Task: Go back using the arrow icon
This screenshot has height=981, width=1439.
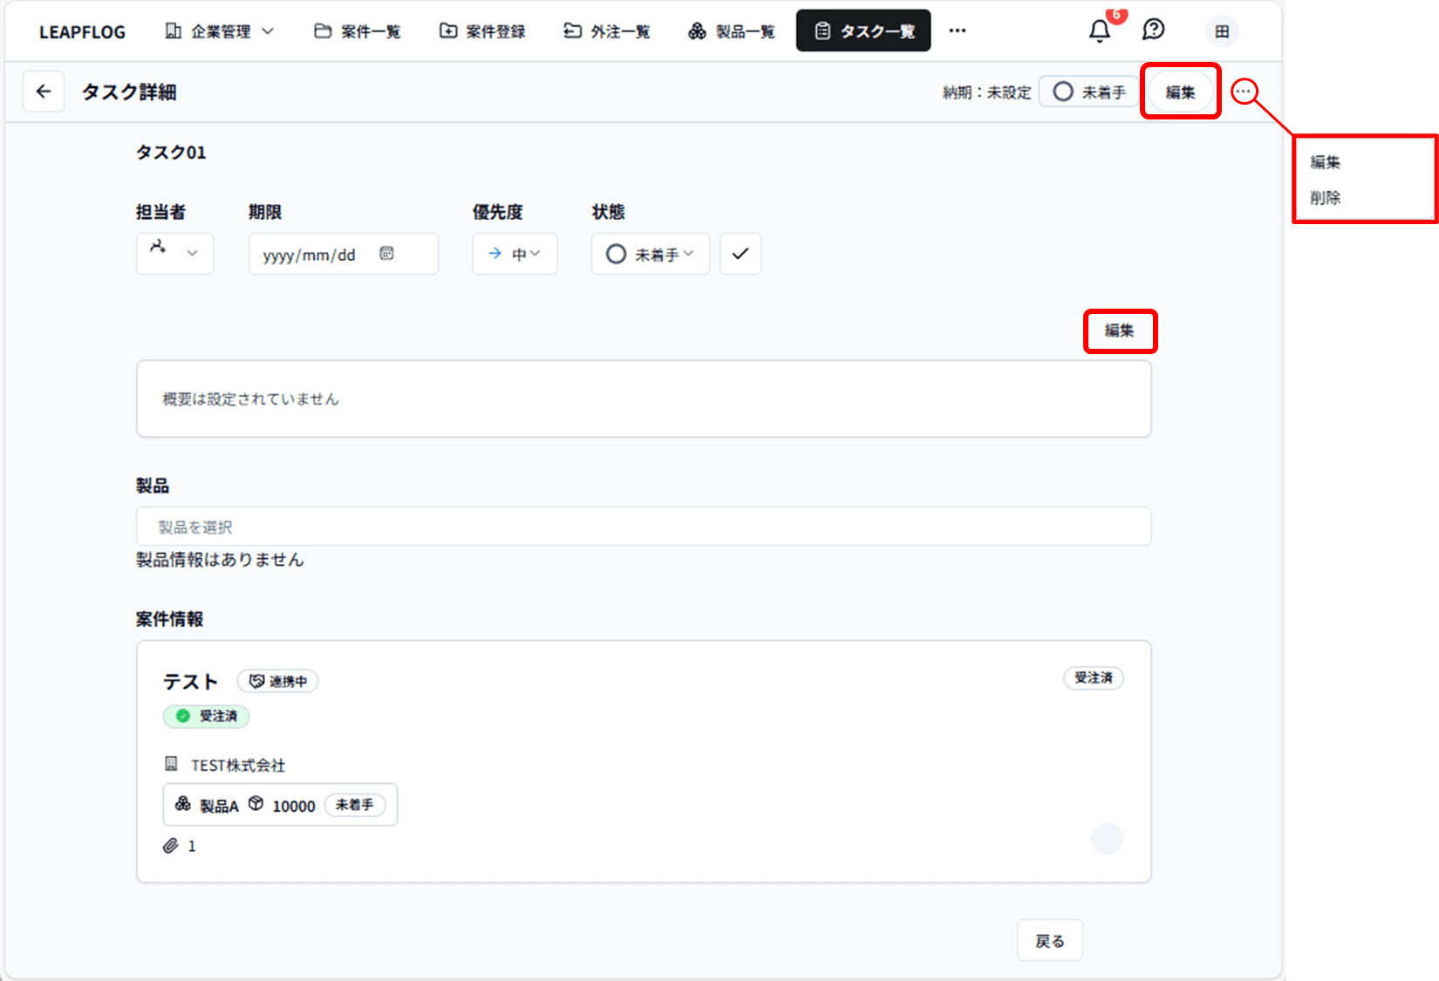Action: pyautogui.click(x=44, y=92)
